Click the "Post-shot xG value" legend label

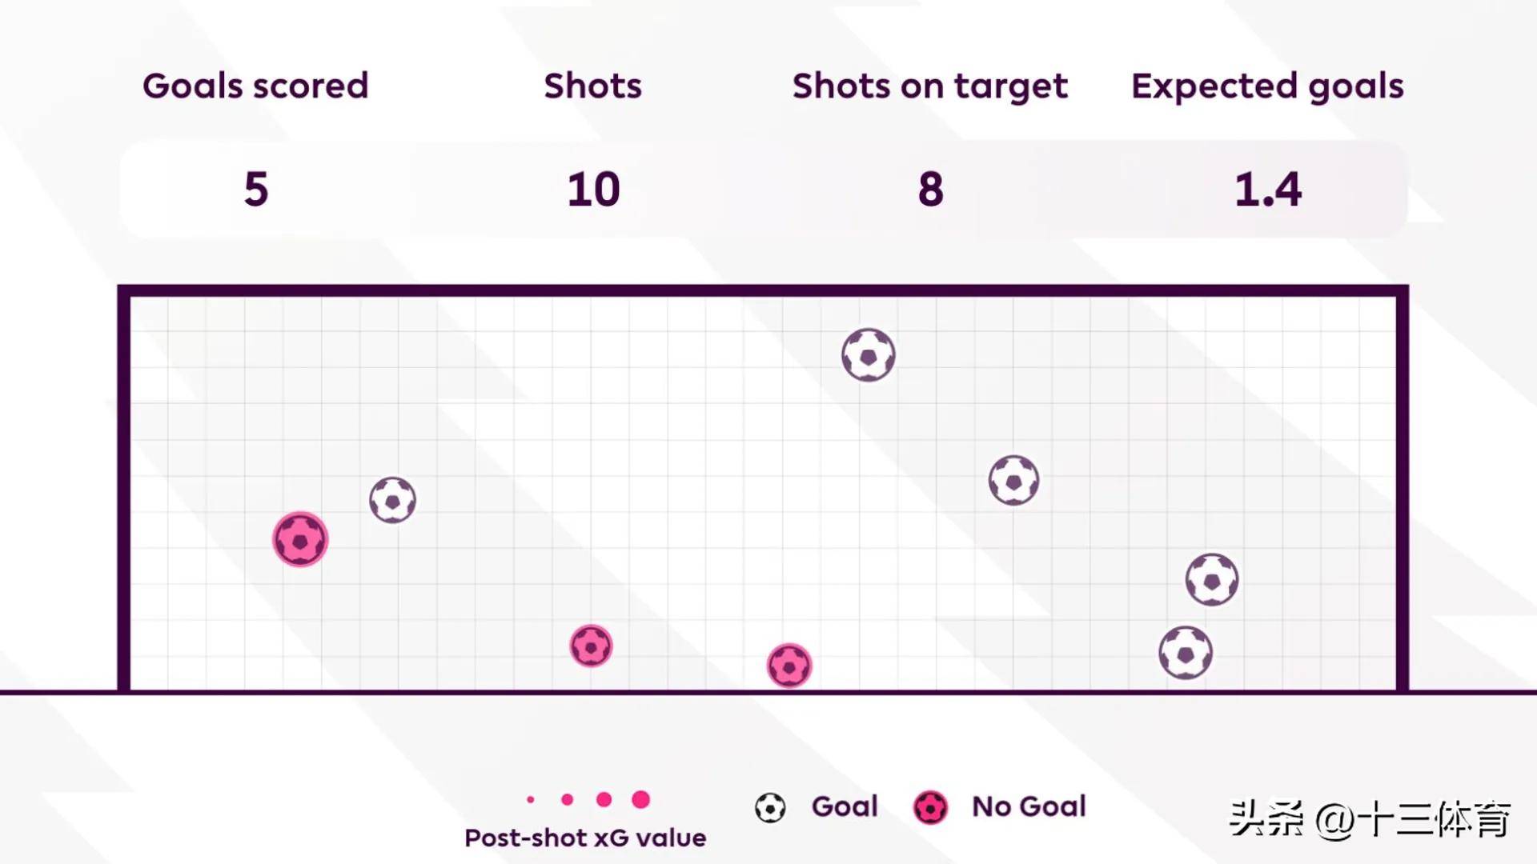tap(585, 838)
